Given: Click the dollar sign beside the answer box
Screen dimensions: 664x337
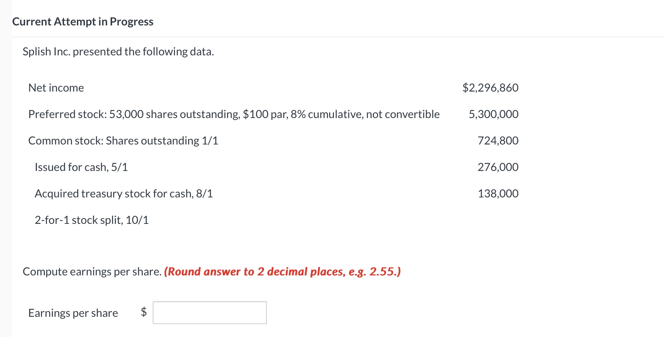Looking at the screenshot, I should click(x=144, y=312).
